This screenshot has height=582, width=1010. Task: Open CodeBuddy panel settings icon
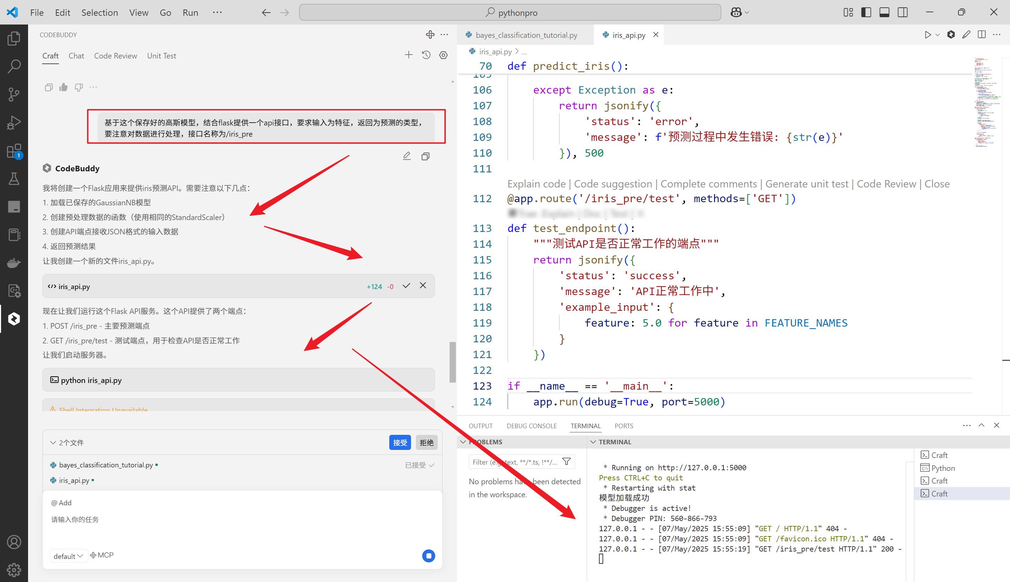(443, 55)
